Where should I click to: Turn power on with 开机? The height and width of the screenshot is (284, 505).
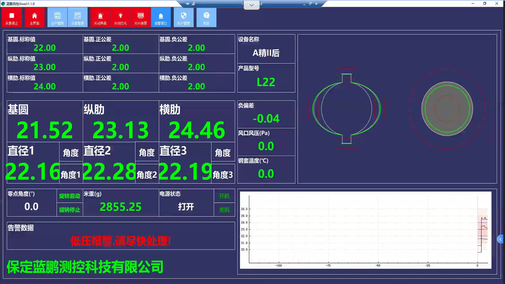pyautogui.click(x=224, y=196)
